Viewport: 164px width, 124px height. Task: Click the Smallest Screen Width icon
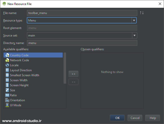[7, 75]
